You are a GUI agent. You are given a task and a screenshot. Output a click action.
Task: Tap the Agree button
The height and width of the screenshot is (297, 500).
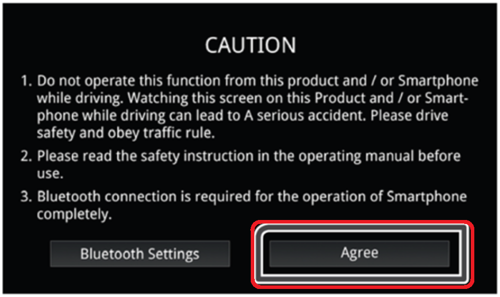(360, 253)
